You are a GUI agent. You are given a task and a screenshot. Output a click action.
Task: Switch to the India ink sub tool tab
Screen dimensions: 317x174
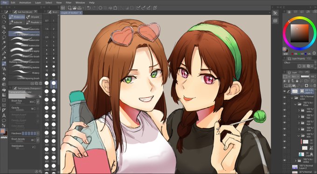pyautogui.click(x=17, y=22)
